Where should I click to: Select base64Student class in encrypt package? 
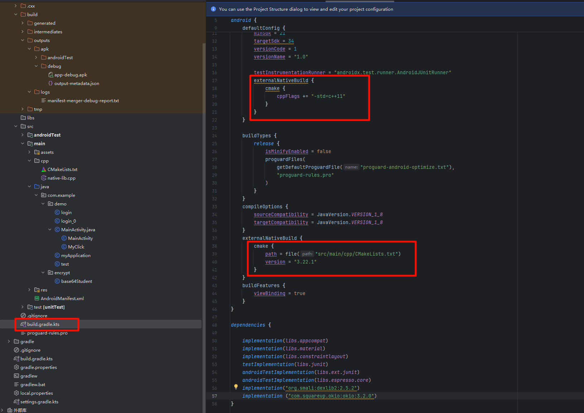76,281
